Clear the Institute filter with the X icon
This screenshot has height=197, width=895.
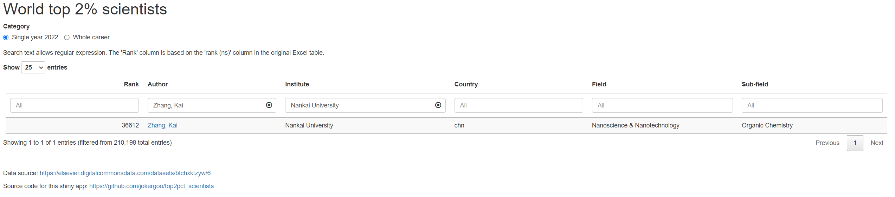pyautogui.click(x=438, y=105)
